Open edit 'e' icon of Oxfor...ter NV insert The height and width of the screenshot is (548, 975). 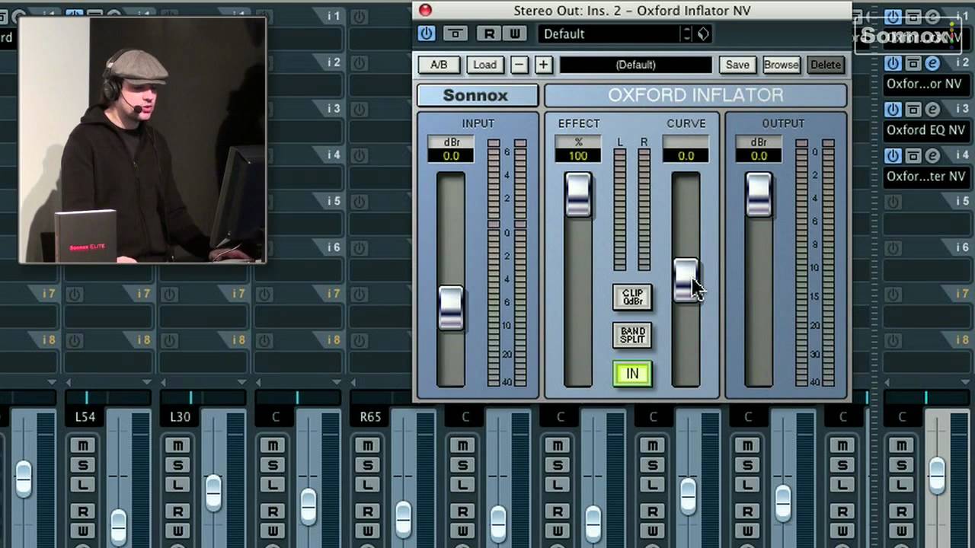(932, 156)
